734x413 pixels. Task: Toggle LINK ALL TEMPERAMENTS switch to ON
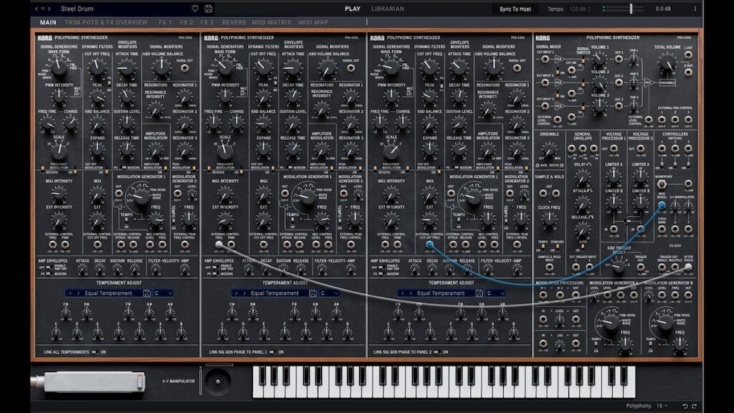94,352
